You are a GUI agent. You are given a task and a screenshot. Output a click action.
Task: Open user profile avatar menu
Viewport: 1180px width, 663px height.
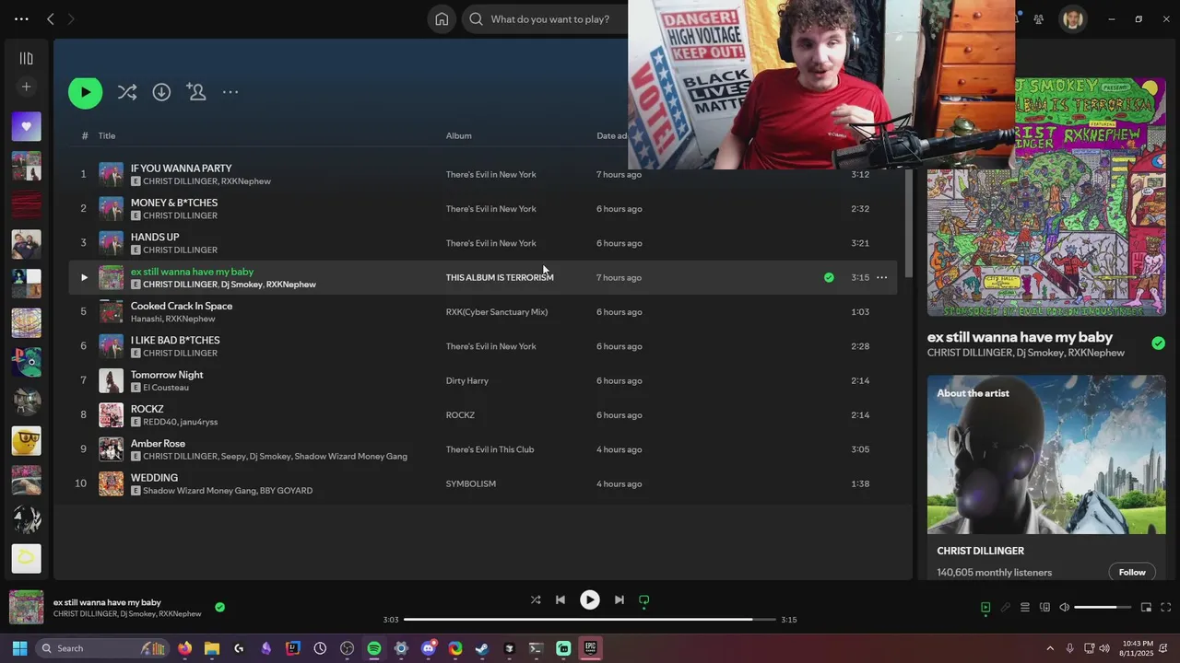coord(1072,18)
